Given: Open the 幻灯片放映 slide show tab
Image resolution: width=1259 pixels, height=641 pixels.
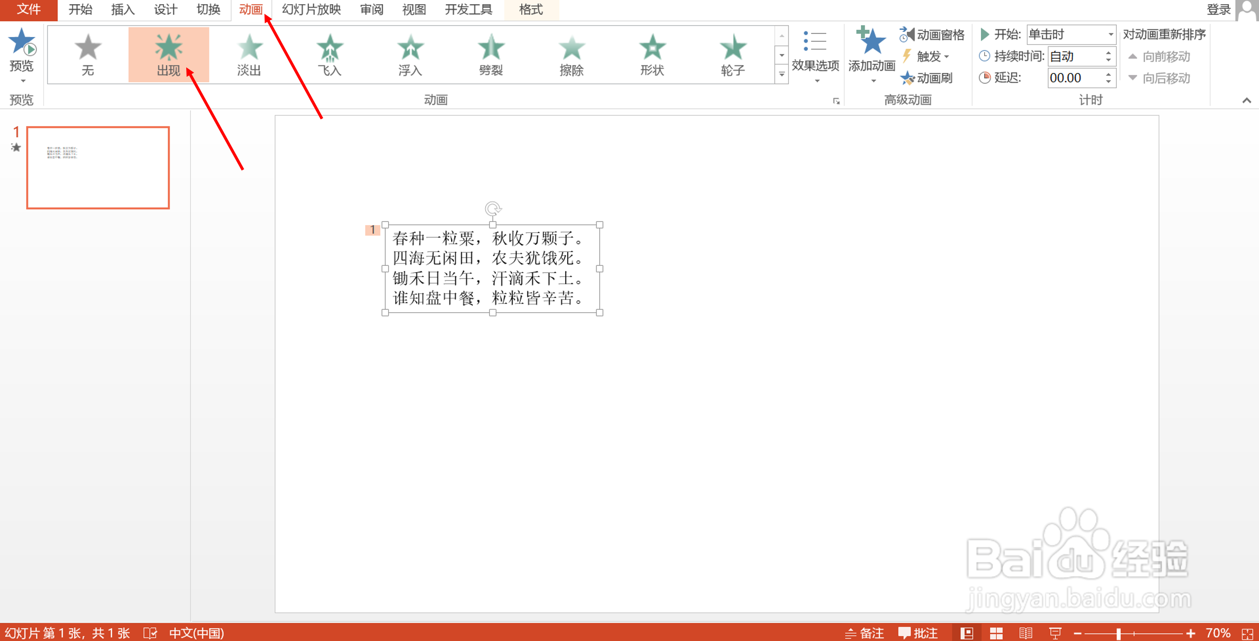Looking at the screenshot, I should coord(311,9).
